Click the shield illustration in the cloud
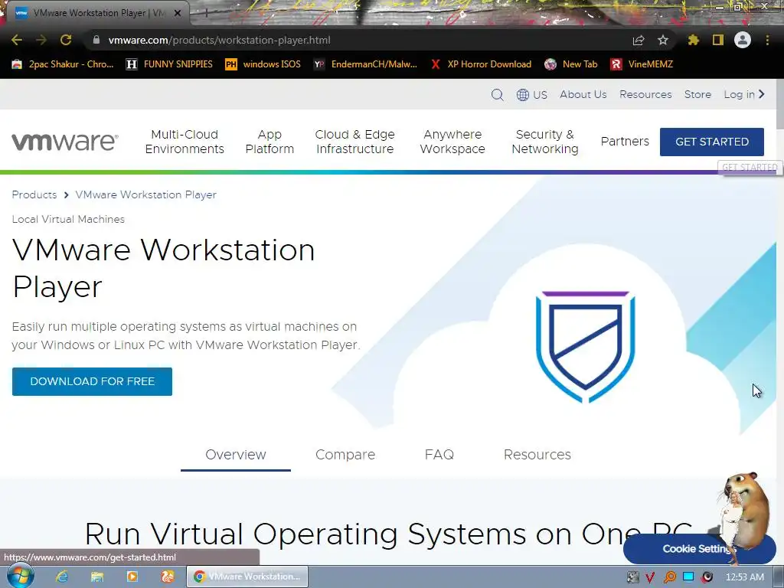Image resolution: width=784 pixels, height=588 pixels. pos(586,347)
